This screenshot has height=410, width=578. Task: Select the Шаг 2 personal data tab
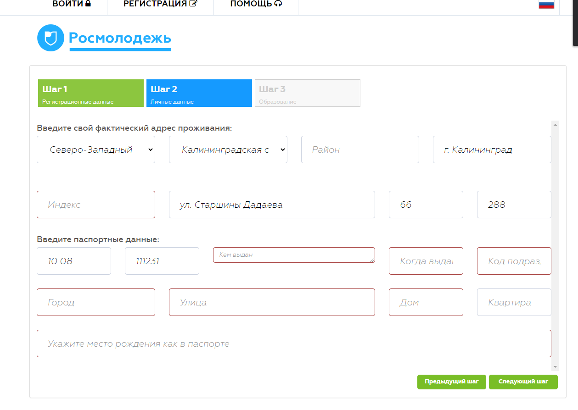tap(199, 94)
